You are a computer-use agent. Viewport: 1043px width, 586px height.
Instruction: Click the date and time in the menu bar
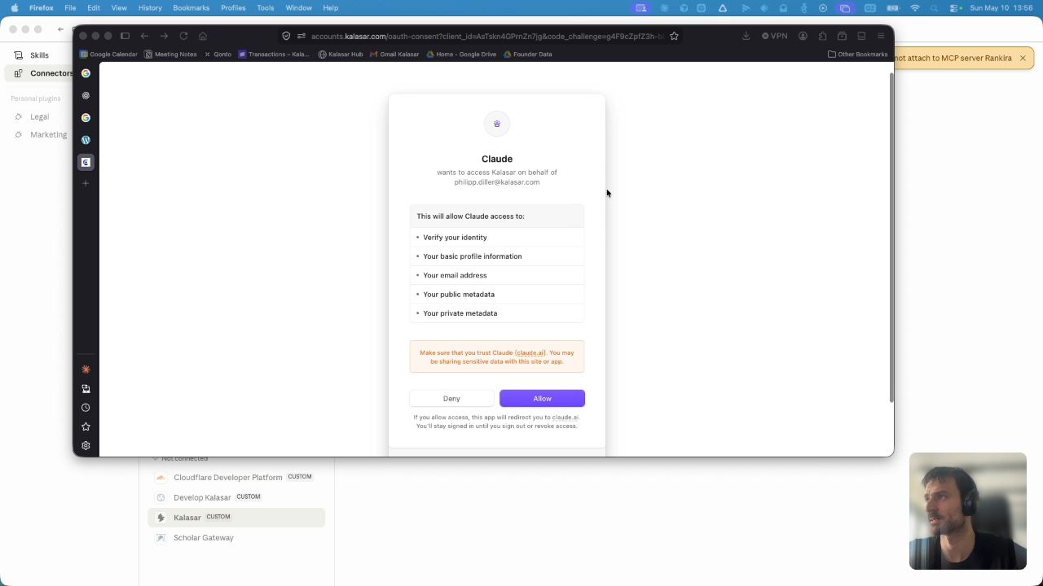[1002, 8]
